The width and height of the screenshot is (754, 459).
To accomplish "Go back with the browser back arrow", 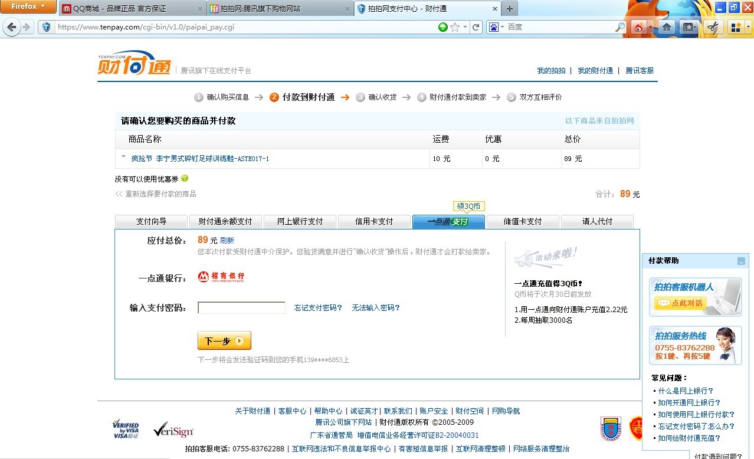I will [12, 27].
